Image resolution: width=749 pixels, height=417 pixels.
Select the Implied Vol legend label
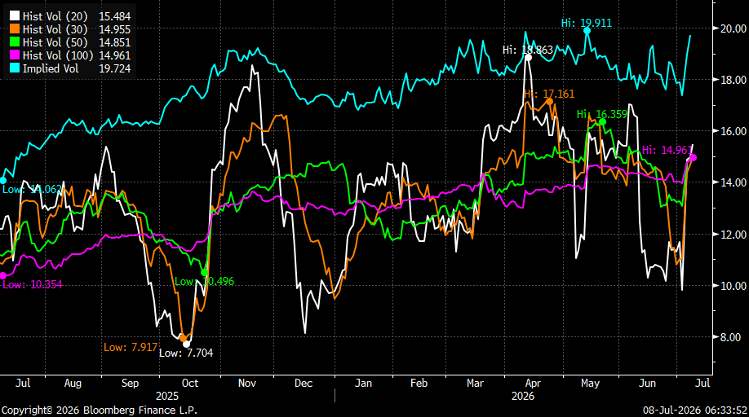51,68
